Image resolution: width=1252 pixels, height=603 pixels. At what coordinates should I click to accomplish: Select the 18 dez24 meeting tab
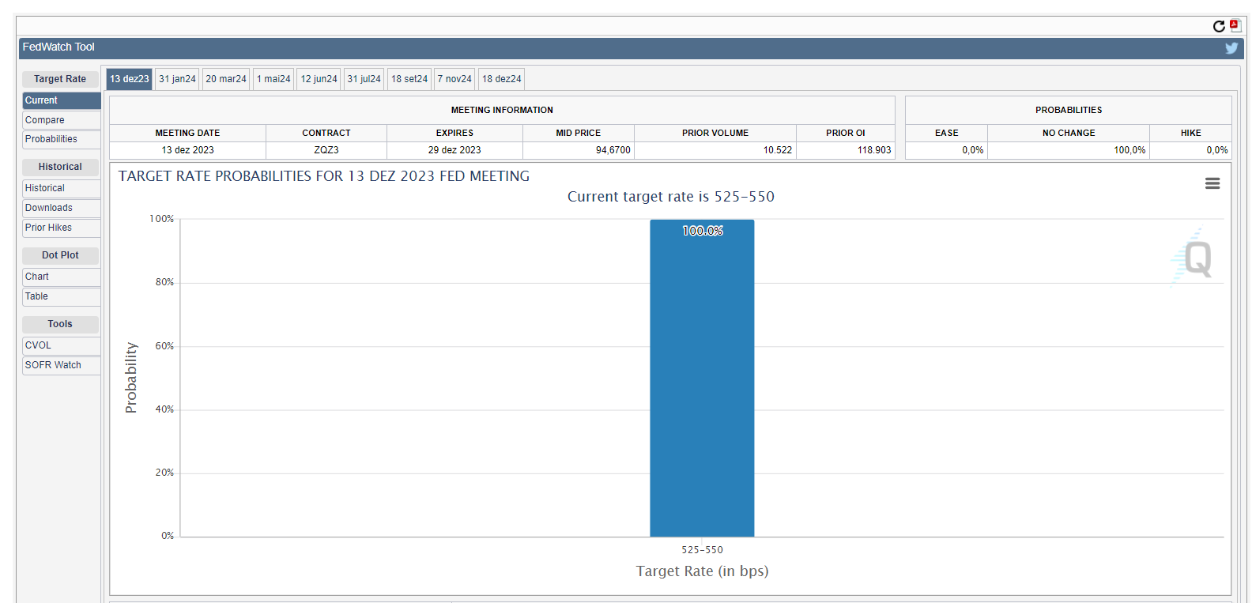tap(502, 79)
